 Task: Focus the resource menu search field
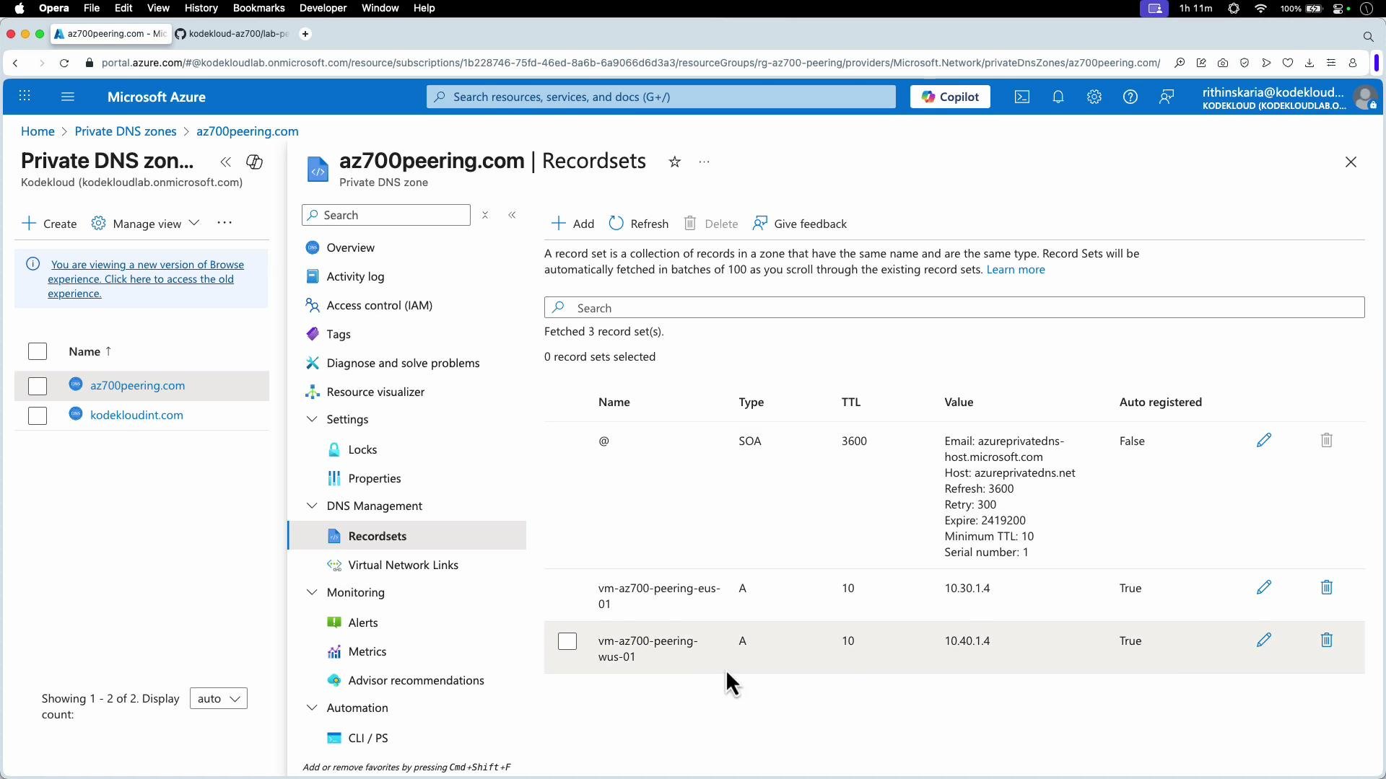pyautogui.click(x=386, y=215)
